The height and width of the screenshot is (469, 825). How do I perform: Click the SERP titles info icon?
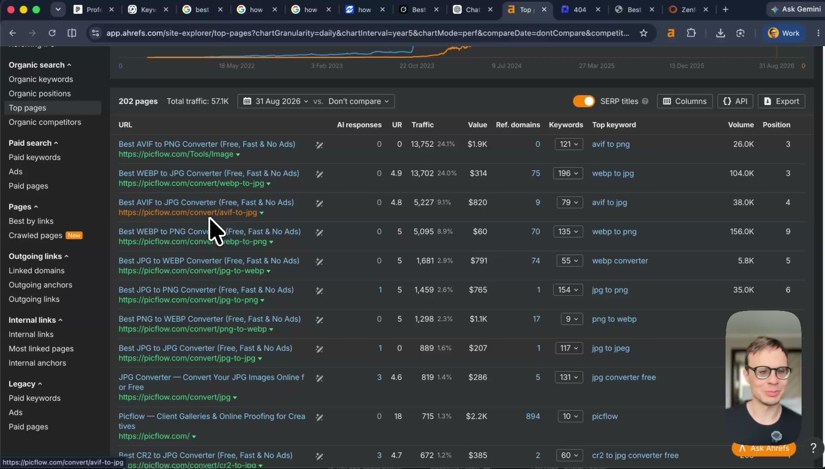point(645,101)
